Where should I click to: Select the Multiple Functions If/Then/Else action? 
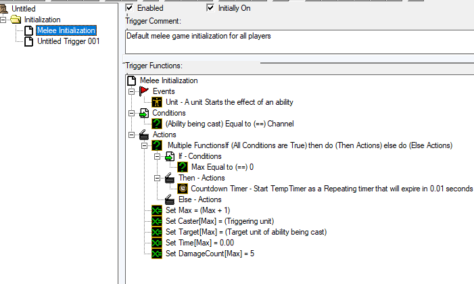[x=310, y=145]
